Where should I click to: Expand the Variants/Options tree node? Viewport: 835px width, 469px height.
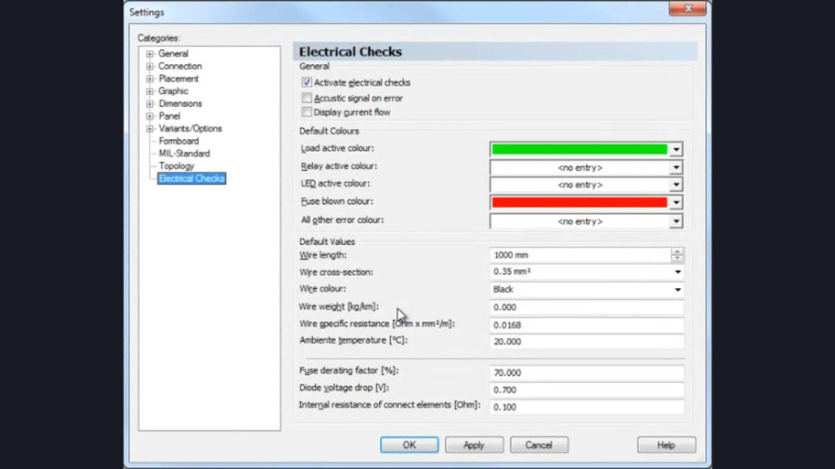coord(150,129)
